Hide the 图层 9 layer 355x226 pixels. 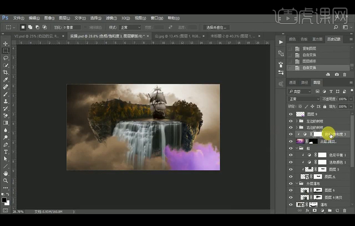click(291, 114)
